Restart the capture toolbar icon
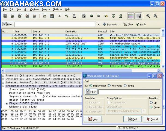The height and width of the screenshot is (131, 166). pos(35,16)
